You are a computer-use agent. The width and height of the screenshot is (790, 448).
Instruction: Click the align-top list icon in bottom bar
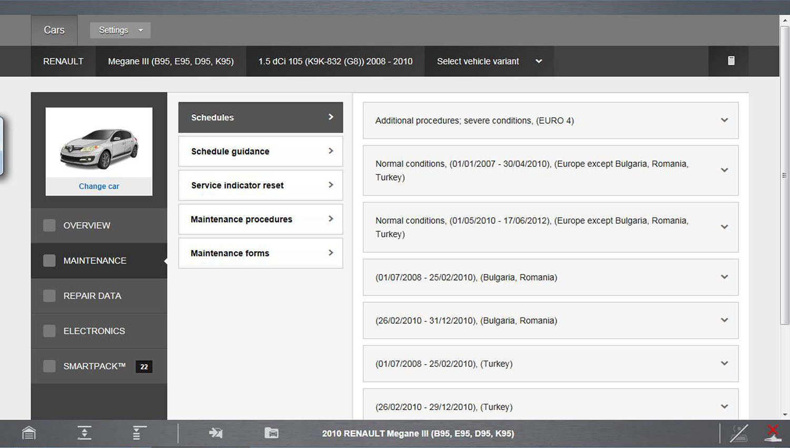(139, 433)
